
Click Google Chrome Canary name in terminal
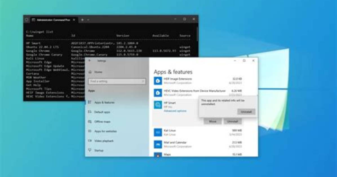[x=44, y=55]
